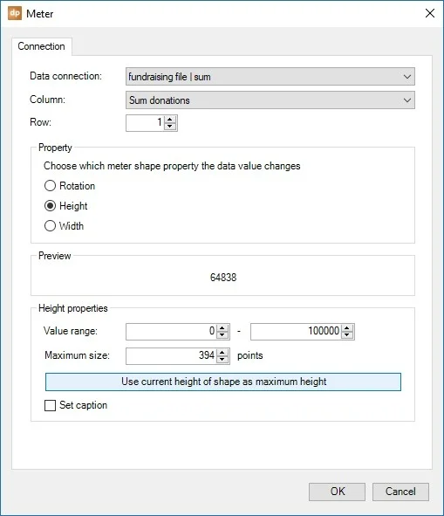Increase the Row value with up arrow
The height and width of the screenshot is (516, 444).
[x=170, y=120]
